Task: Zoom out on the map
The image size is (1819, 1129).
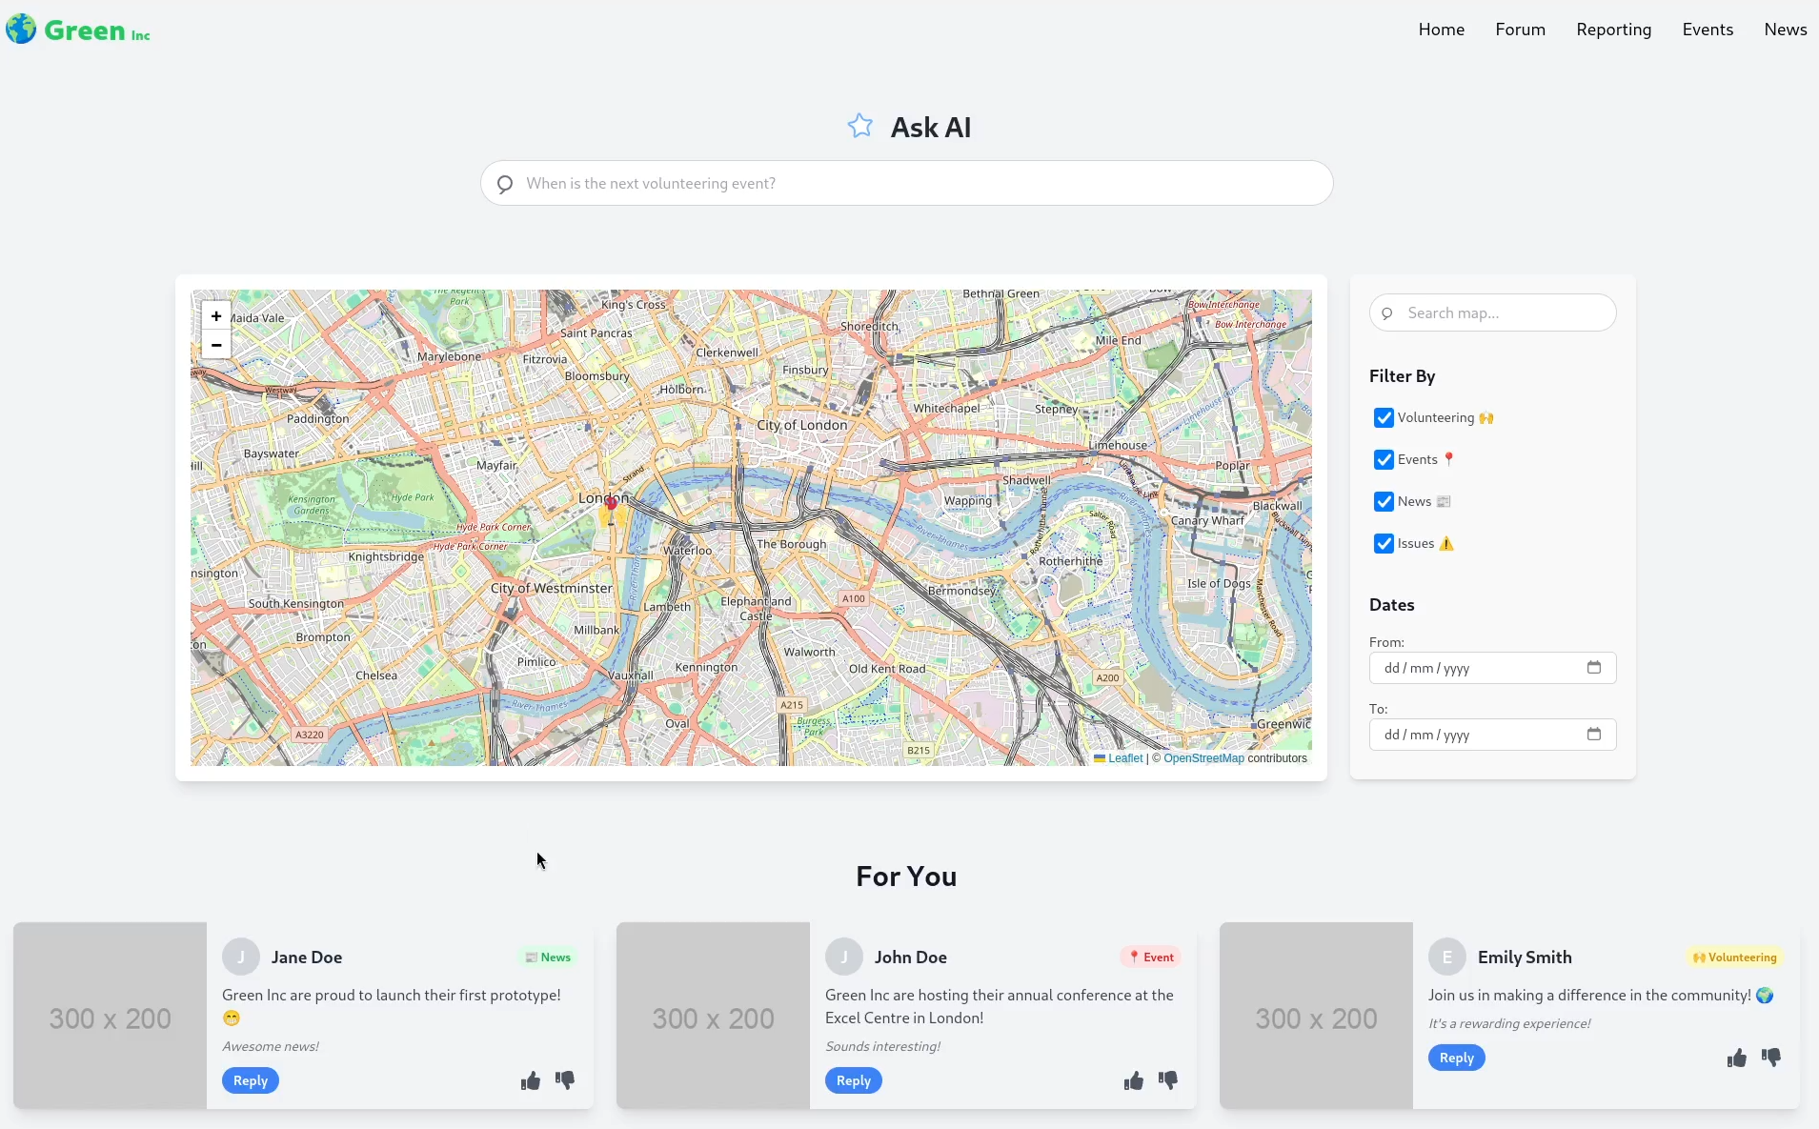Action: coord(216,345)
